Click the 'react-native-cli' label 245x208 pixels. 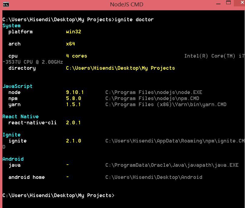click(x=32, y=122)
